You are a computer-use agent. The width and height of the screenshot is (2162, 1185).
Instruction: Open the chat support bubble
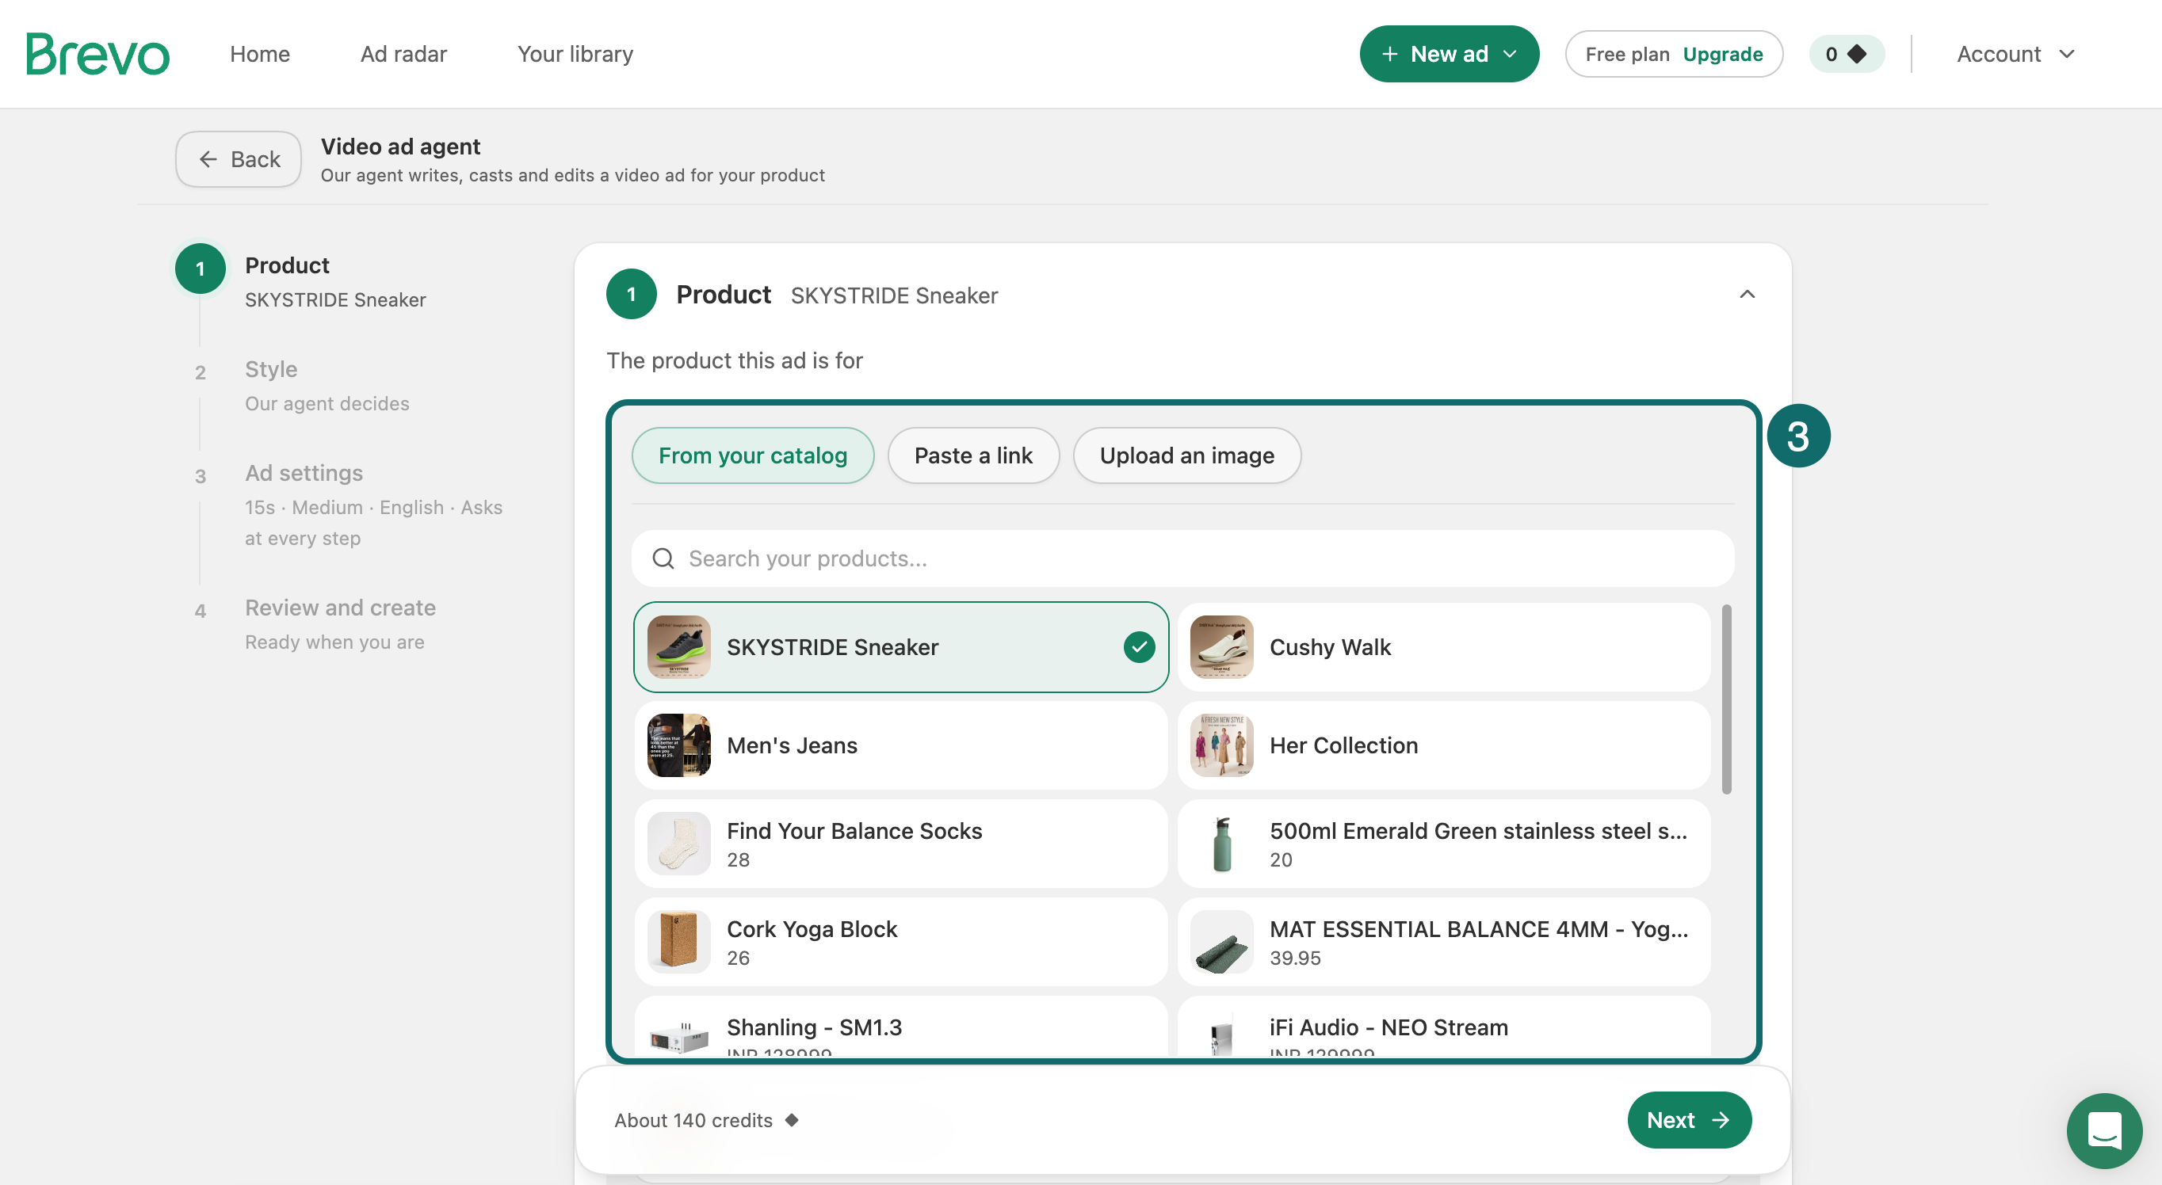2103,1130
